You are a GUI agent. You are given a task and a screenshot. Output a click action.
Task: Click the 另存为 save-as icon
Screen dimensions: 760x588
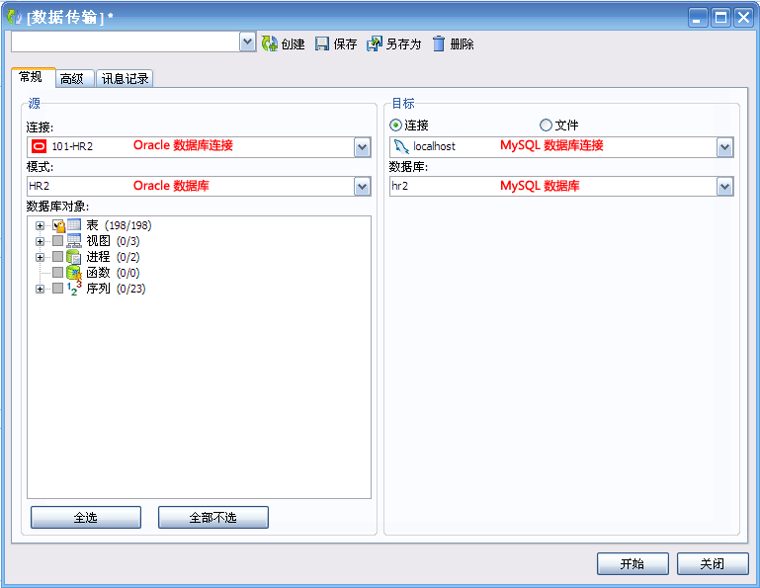click(x=375, y=44)
